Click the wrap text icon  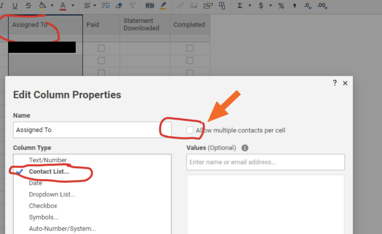(x=106, y=5)
